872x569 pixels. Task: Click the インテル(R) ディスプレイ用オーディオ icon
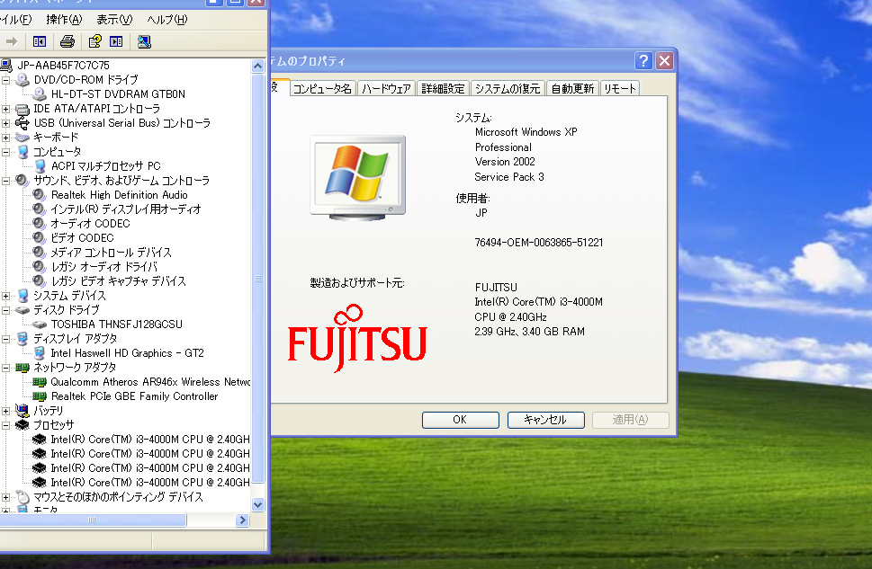(39, 209)
